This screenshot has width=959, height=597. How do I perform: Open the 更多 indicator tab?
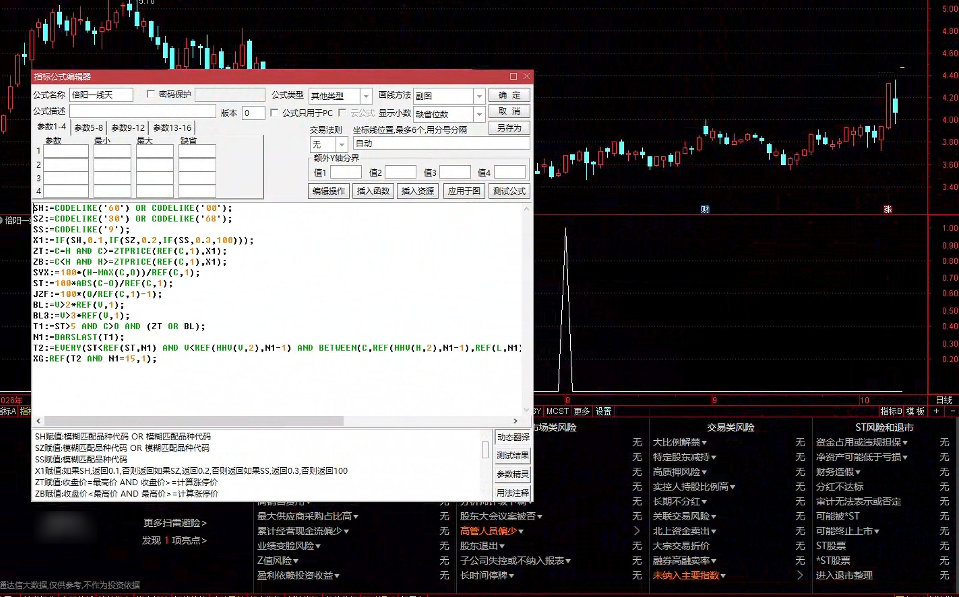581,411
